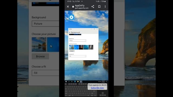Choose the blue Windows logo wallpaper thumbnail
Viewport: 173px width, 97px height.
[x=76, y=47]
